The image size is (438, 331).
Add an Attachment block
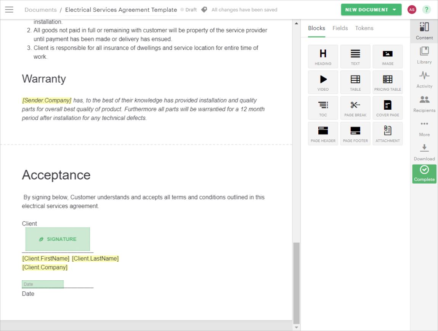(387, 133)
